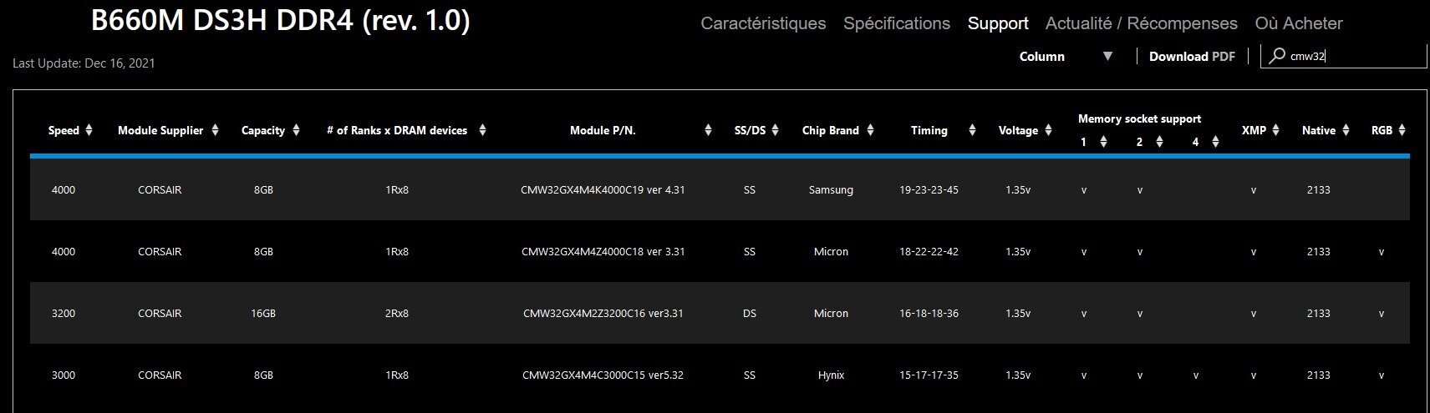Go to Actualité / Récompenses tab

pos(1142,23)
